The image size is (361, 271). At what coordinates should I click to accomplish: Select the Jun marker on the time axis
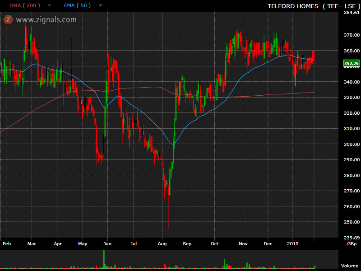107,244
